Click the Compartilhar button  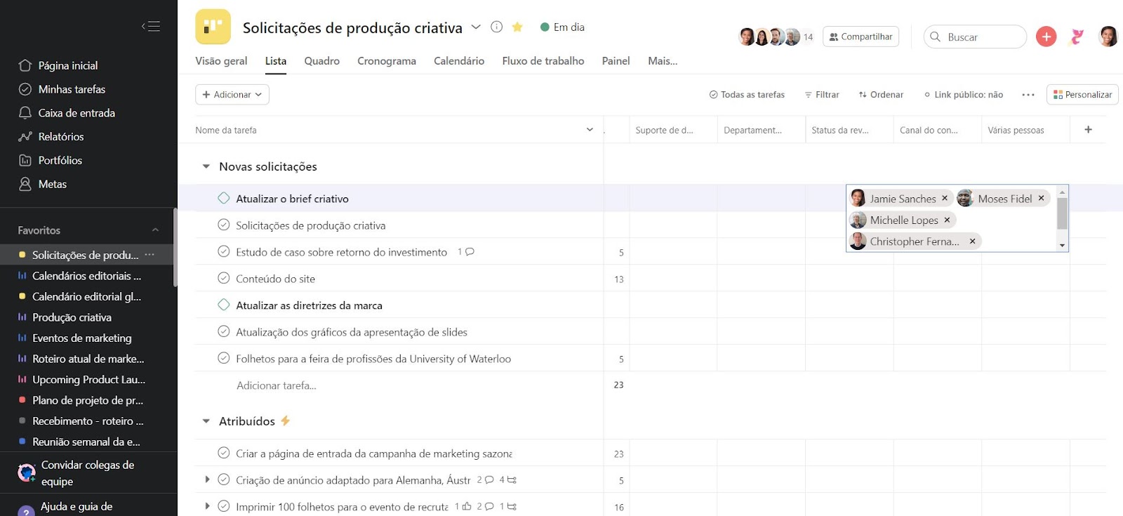coord(860,37)
